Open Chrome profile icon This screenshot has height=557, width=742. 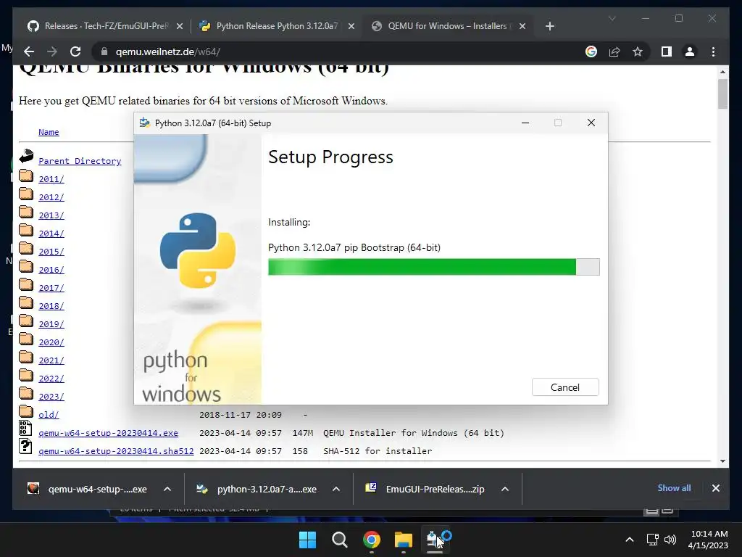point(690,51)
